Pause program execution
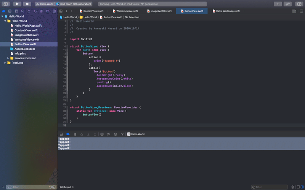 (x=75, y=134)
